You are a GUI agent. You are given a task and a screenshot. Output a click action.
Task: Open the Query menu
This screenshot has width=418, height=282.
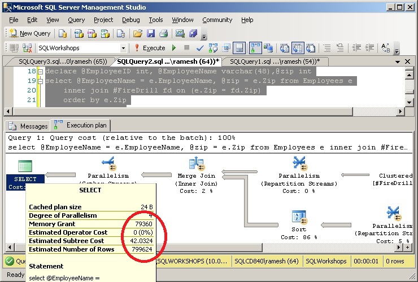(76, 20)
